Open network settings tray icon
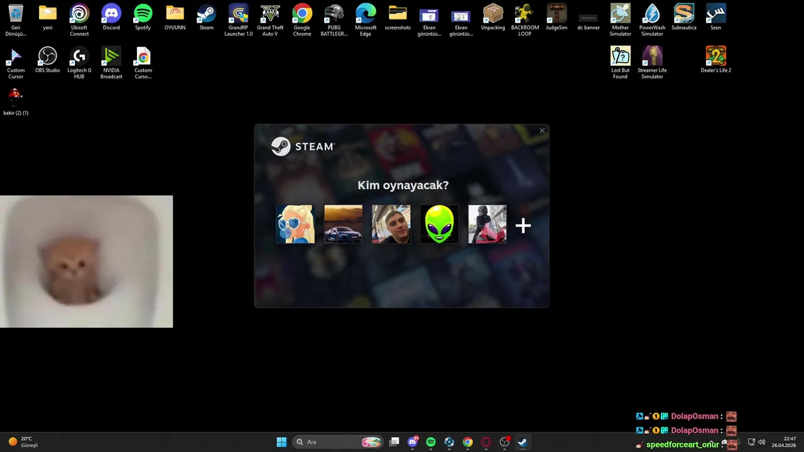 (x=751, y=442)
